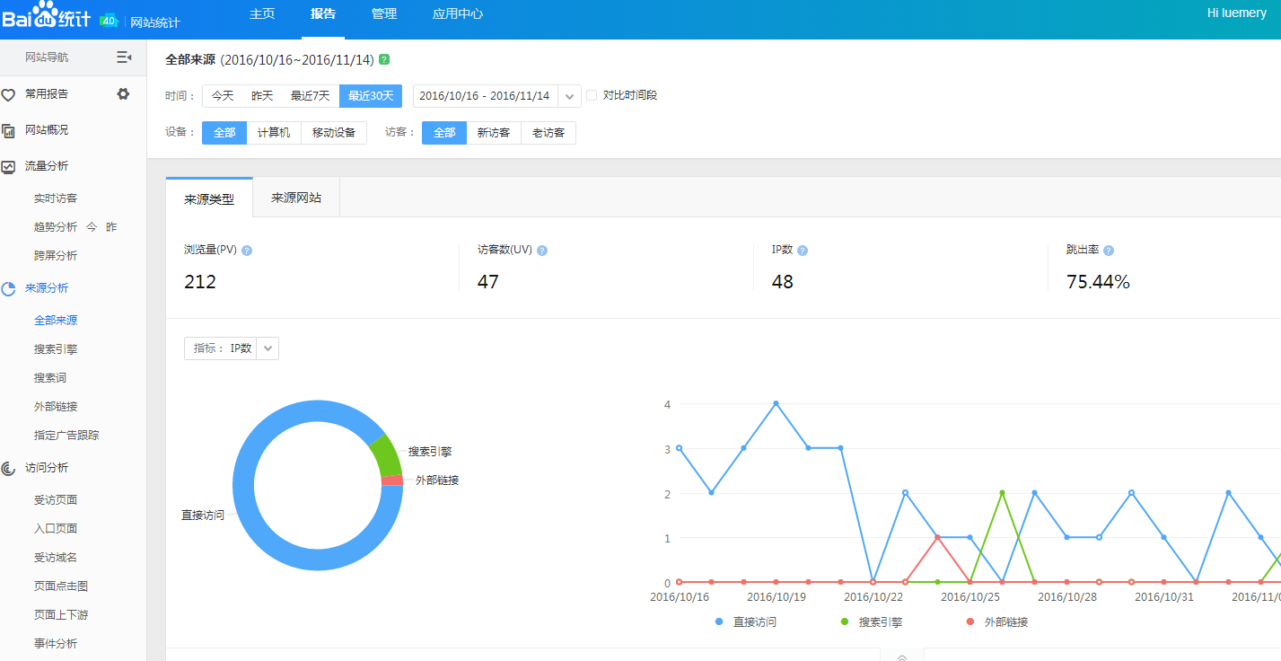Viewport: 1281px width, 661px height.
Task: Open the gear icon for 常用报告 settings
Action: pos(123,93)
